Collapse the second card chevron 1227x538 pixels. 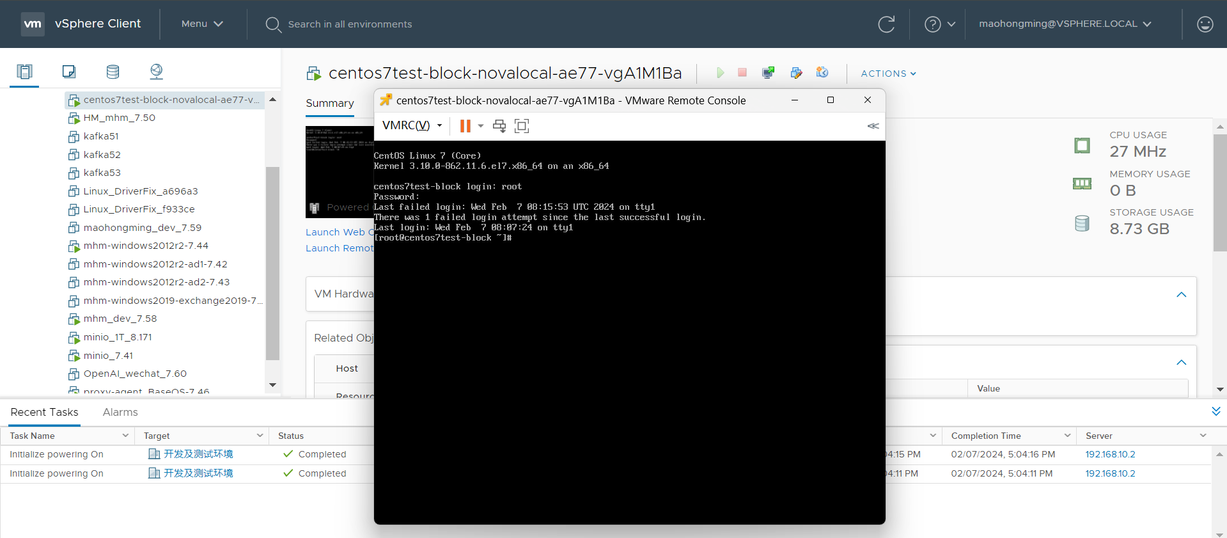pyautogui.click(x=1182, y=363)
